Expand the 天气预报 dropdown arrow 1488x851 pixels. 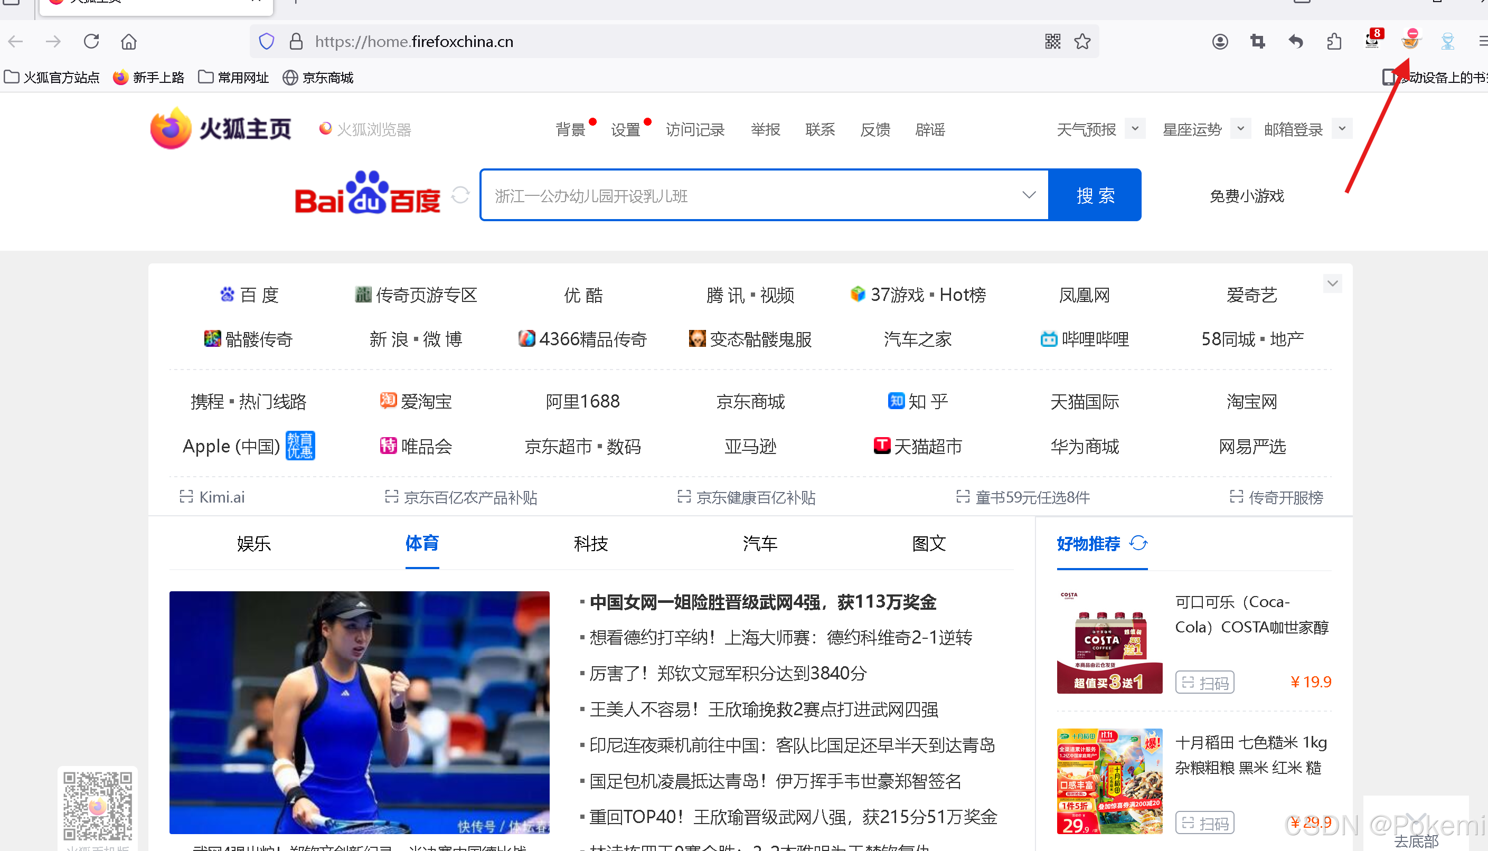(x=1134, y=129)
